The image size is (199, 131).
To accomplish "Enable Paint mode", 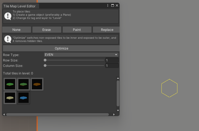I will click(77, 30).
